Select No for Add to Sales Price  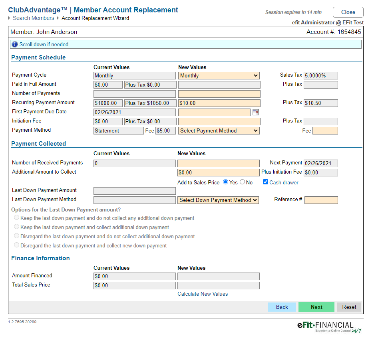(x=242, y=182)
